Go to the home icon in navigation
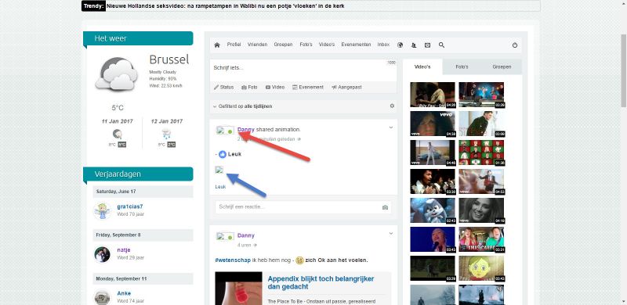627x305 pixels. (x=217, y=45)
